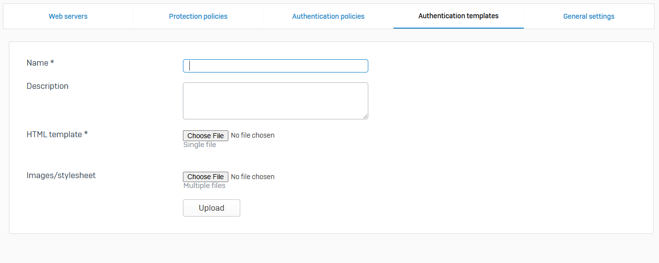Choose File for HTML template
Viewport: 659px width, 263px height.
[206, 136]
